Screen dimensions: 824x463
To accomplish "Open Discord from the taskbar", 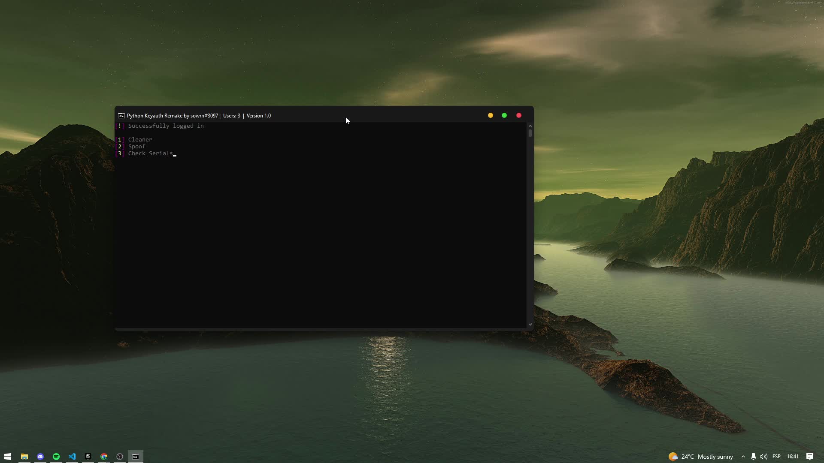I will pos(40,456).
